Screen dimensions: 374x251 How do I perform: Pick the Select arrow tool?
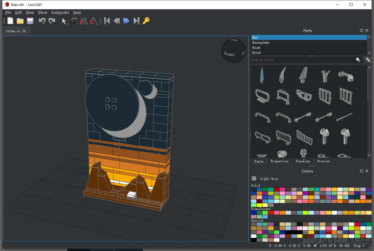pyautogui.click(x=64, y=21)
